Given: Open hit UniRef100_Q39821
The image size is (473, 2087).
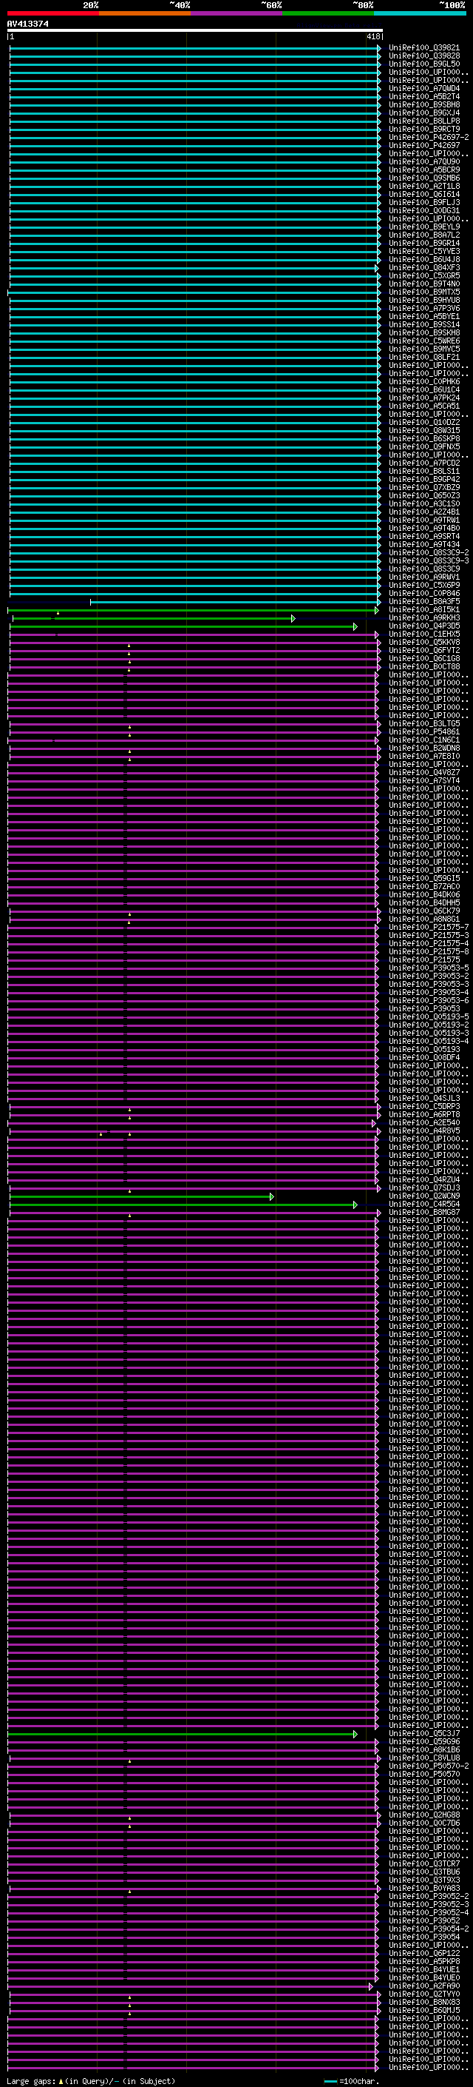Looking at the screenshot, I should [x=424, y=48].
